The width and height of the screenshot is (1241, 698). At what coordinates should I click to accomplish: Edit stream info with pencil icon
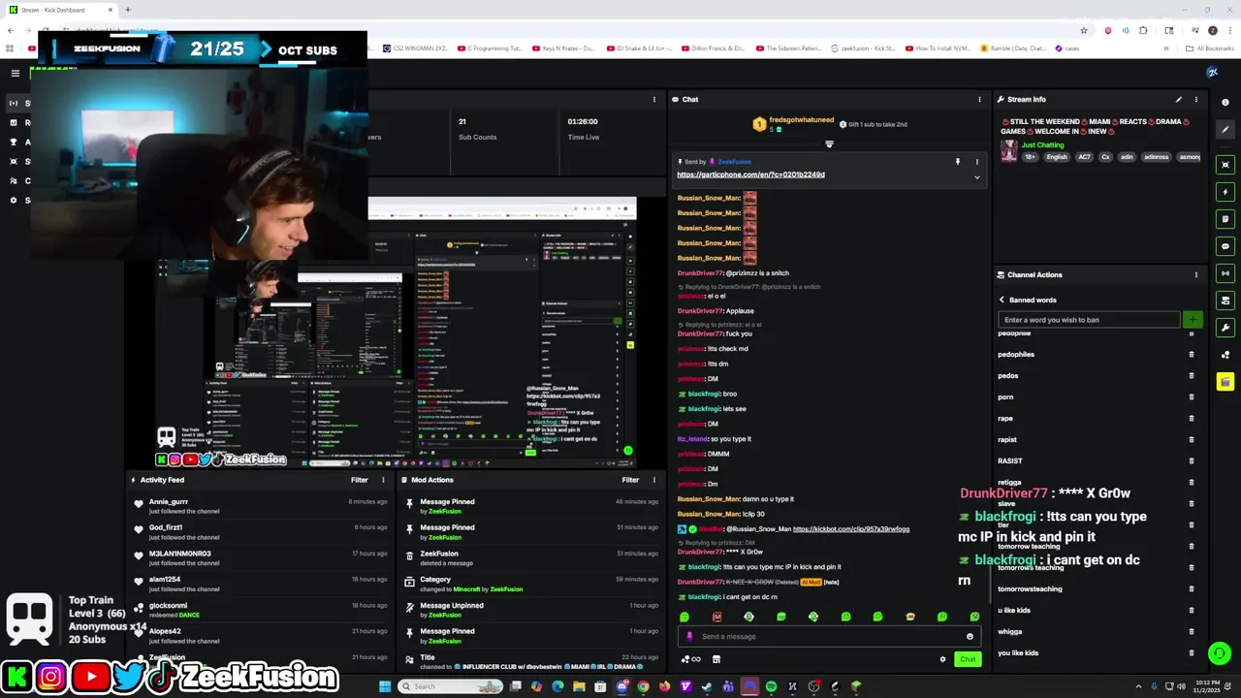tap(1179, 99)
